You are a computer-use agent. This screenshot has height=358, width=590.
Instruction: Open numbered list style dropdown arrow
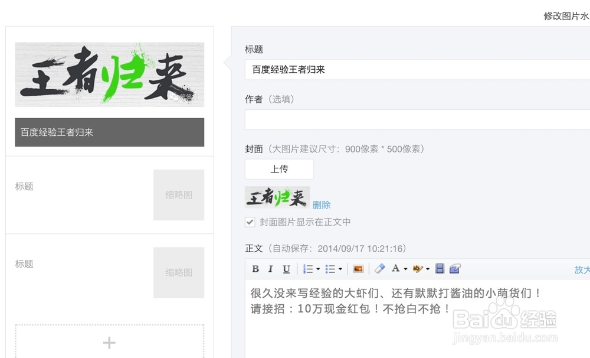pos(318,269)
